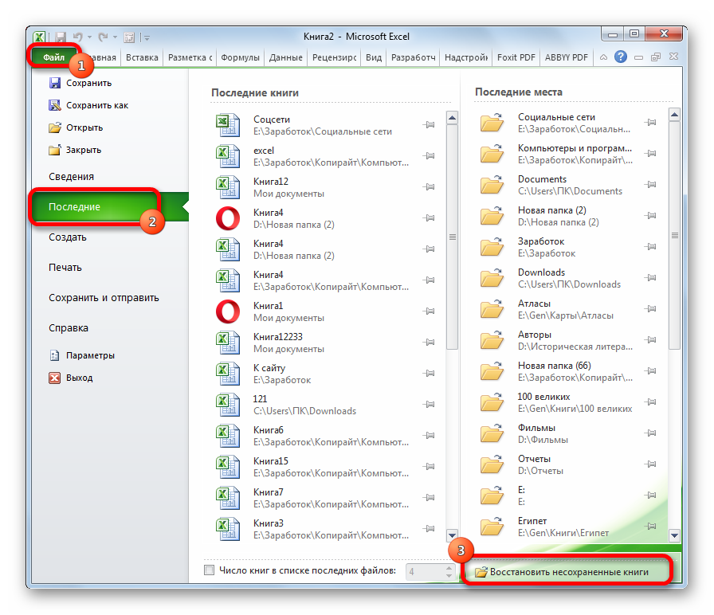This screenshot has height=615, width=714.
Task: Pin the Соцсети workbook to the list
Action: (429, 125)
